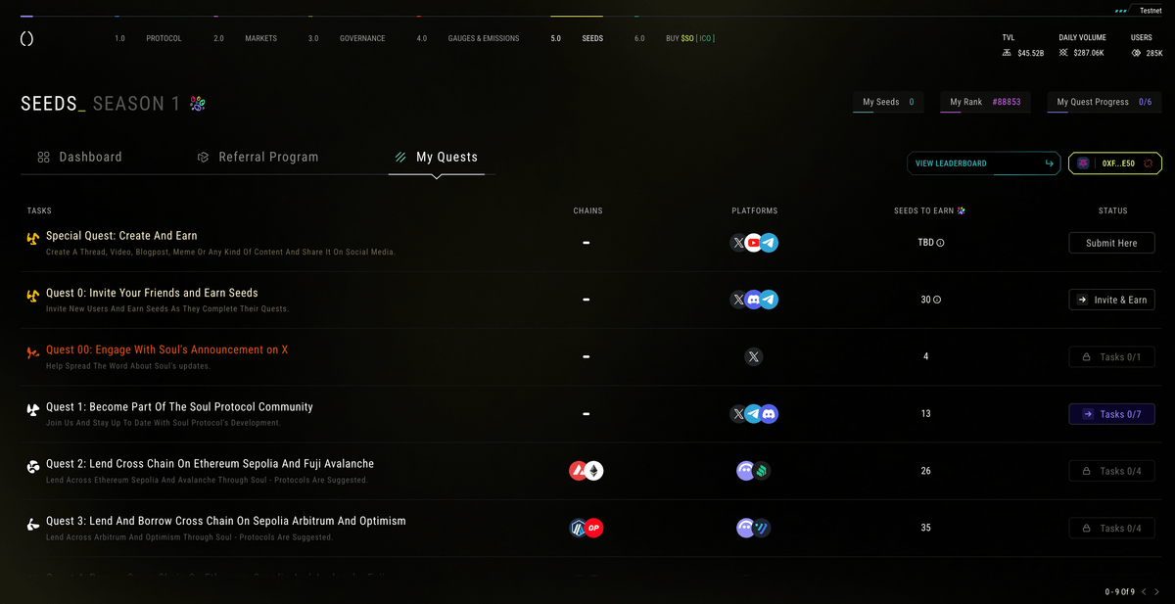1175x604 pixels.
Task: Click the View Leaderboard button
Action: tap(984, 163)
